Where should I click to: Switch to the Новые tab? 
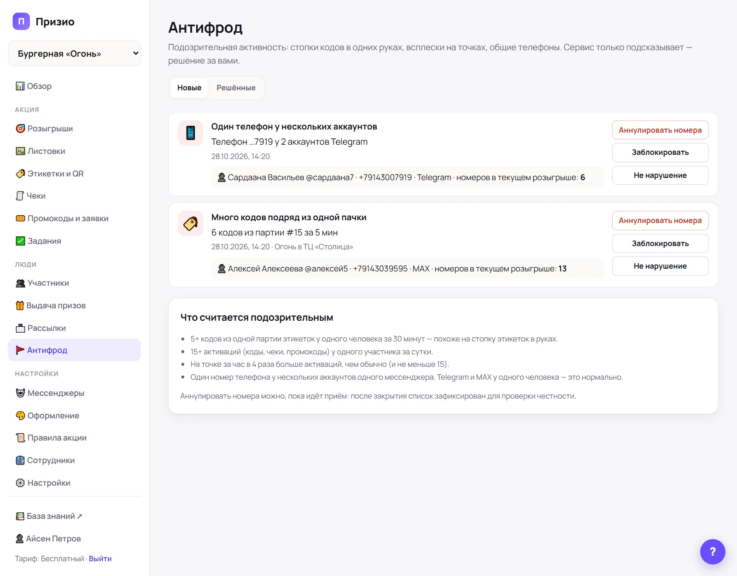pos(189,88)
